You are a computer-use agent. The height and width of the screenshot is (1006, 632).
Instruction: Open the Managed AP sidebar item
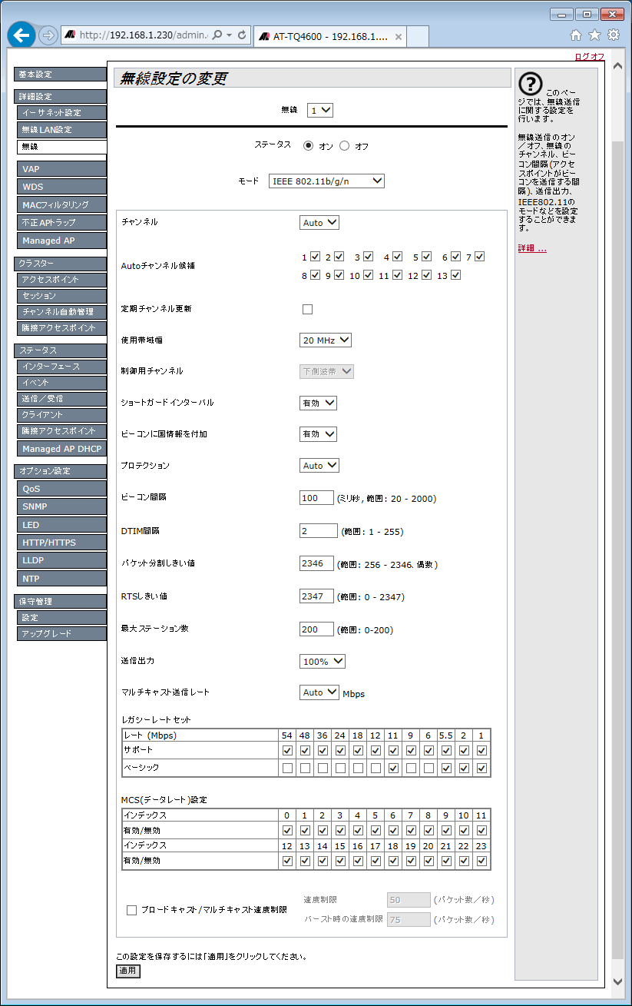click(61, 241)
